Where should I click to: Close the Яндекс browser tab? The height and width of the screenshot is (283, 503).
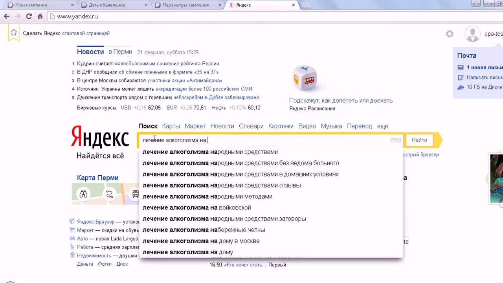pos(293,5)
